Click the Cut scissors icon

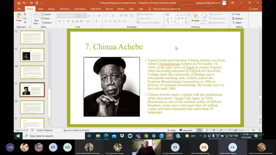[x=25, y=14]
